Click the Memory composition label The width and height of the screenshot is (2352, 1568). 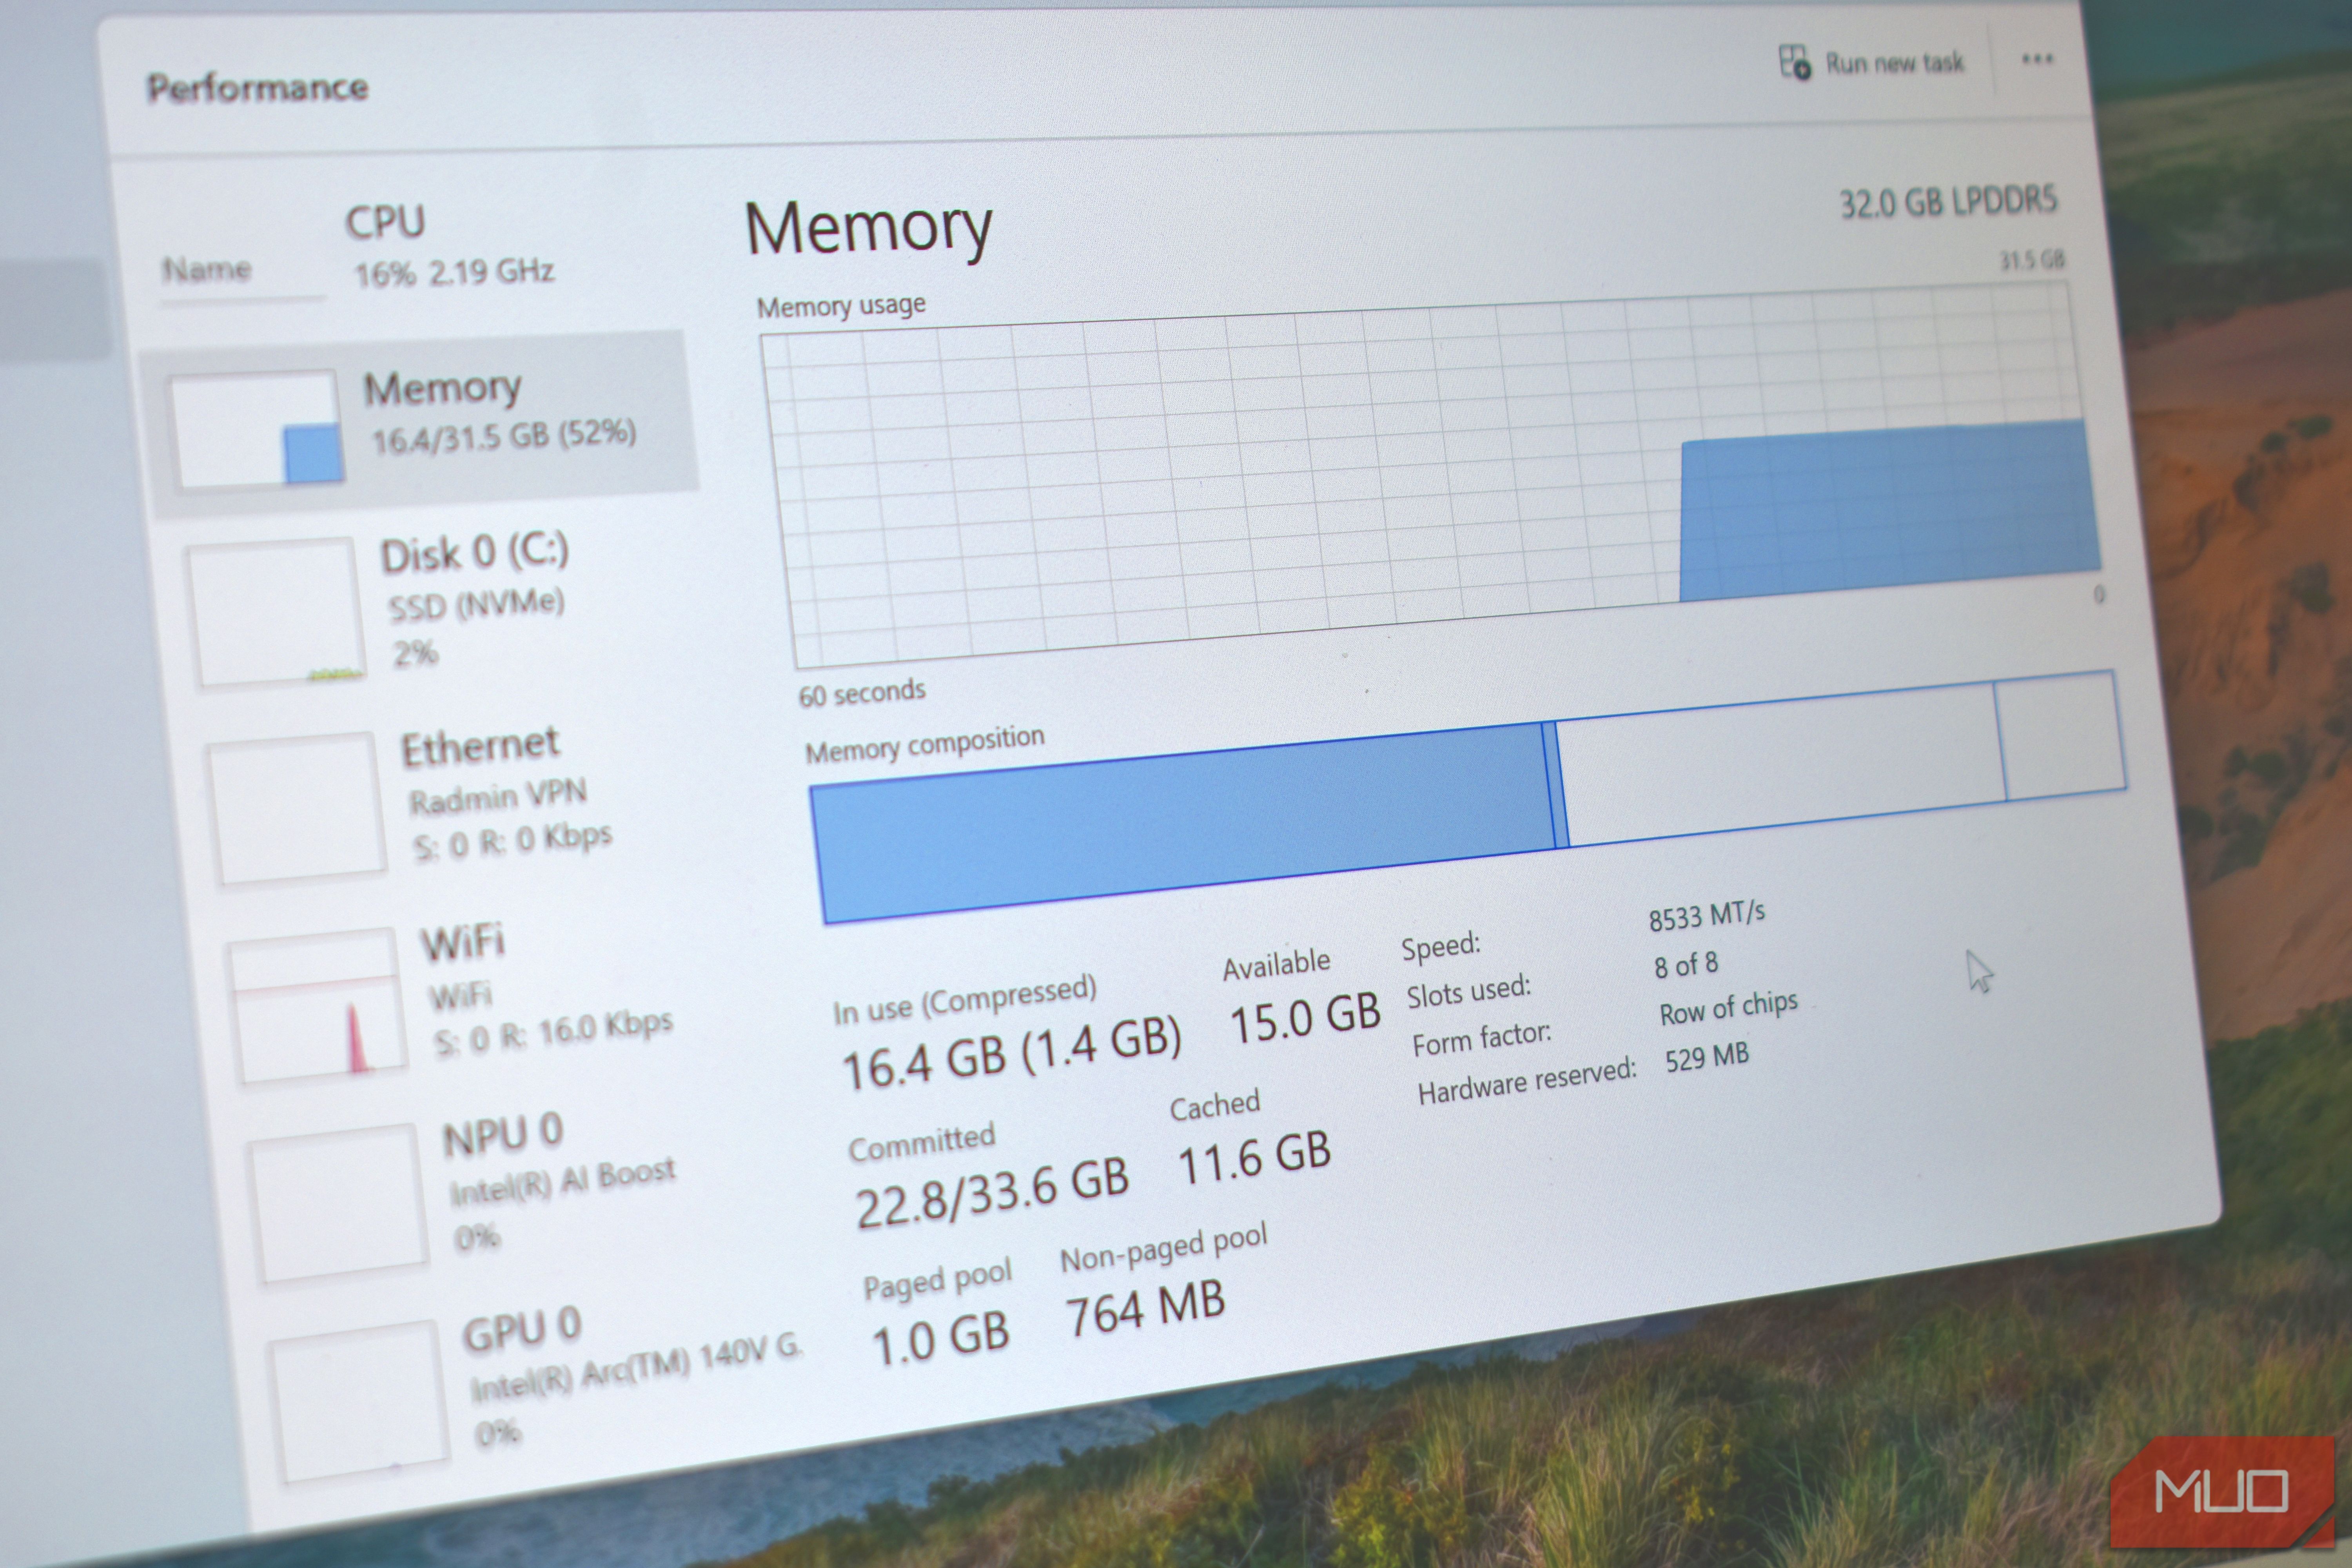(x=925, y=744)
